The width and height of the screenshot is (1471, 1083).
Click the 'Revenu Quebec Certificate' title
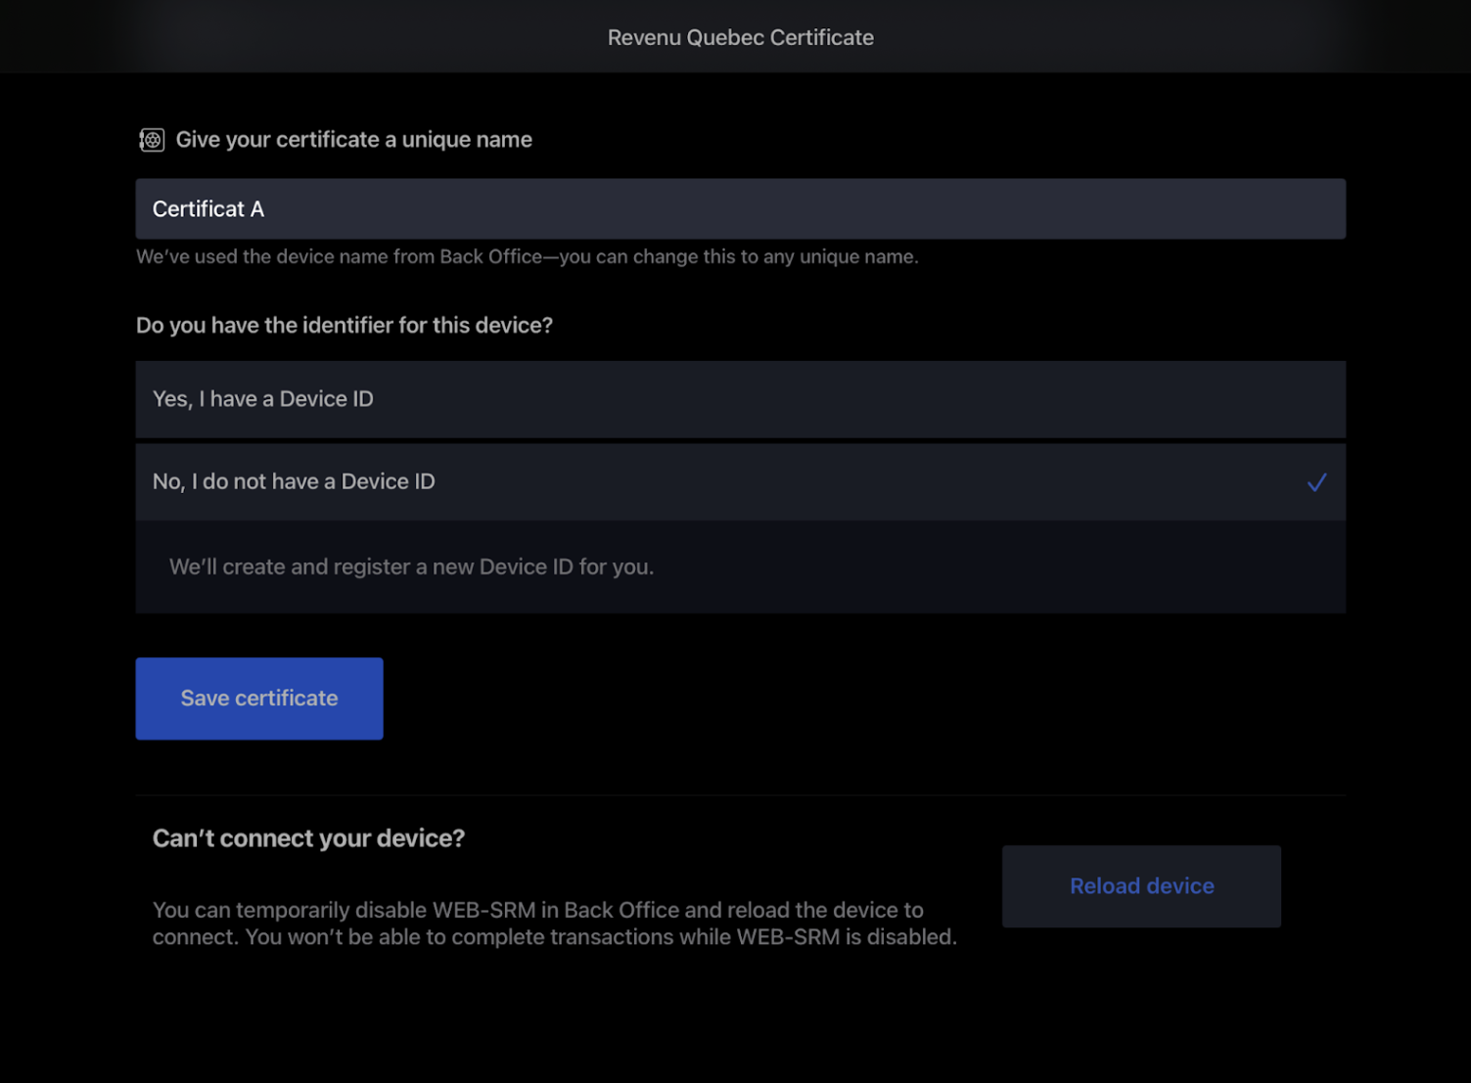click(741, 37)
